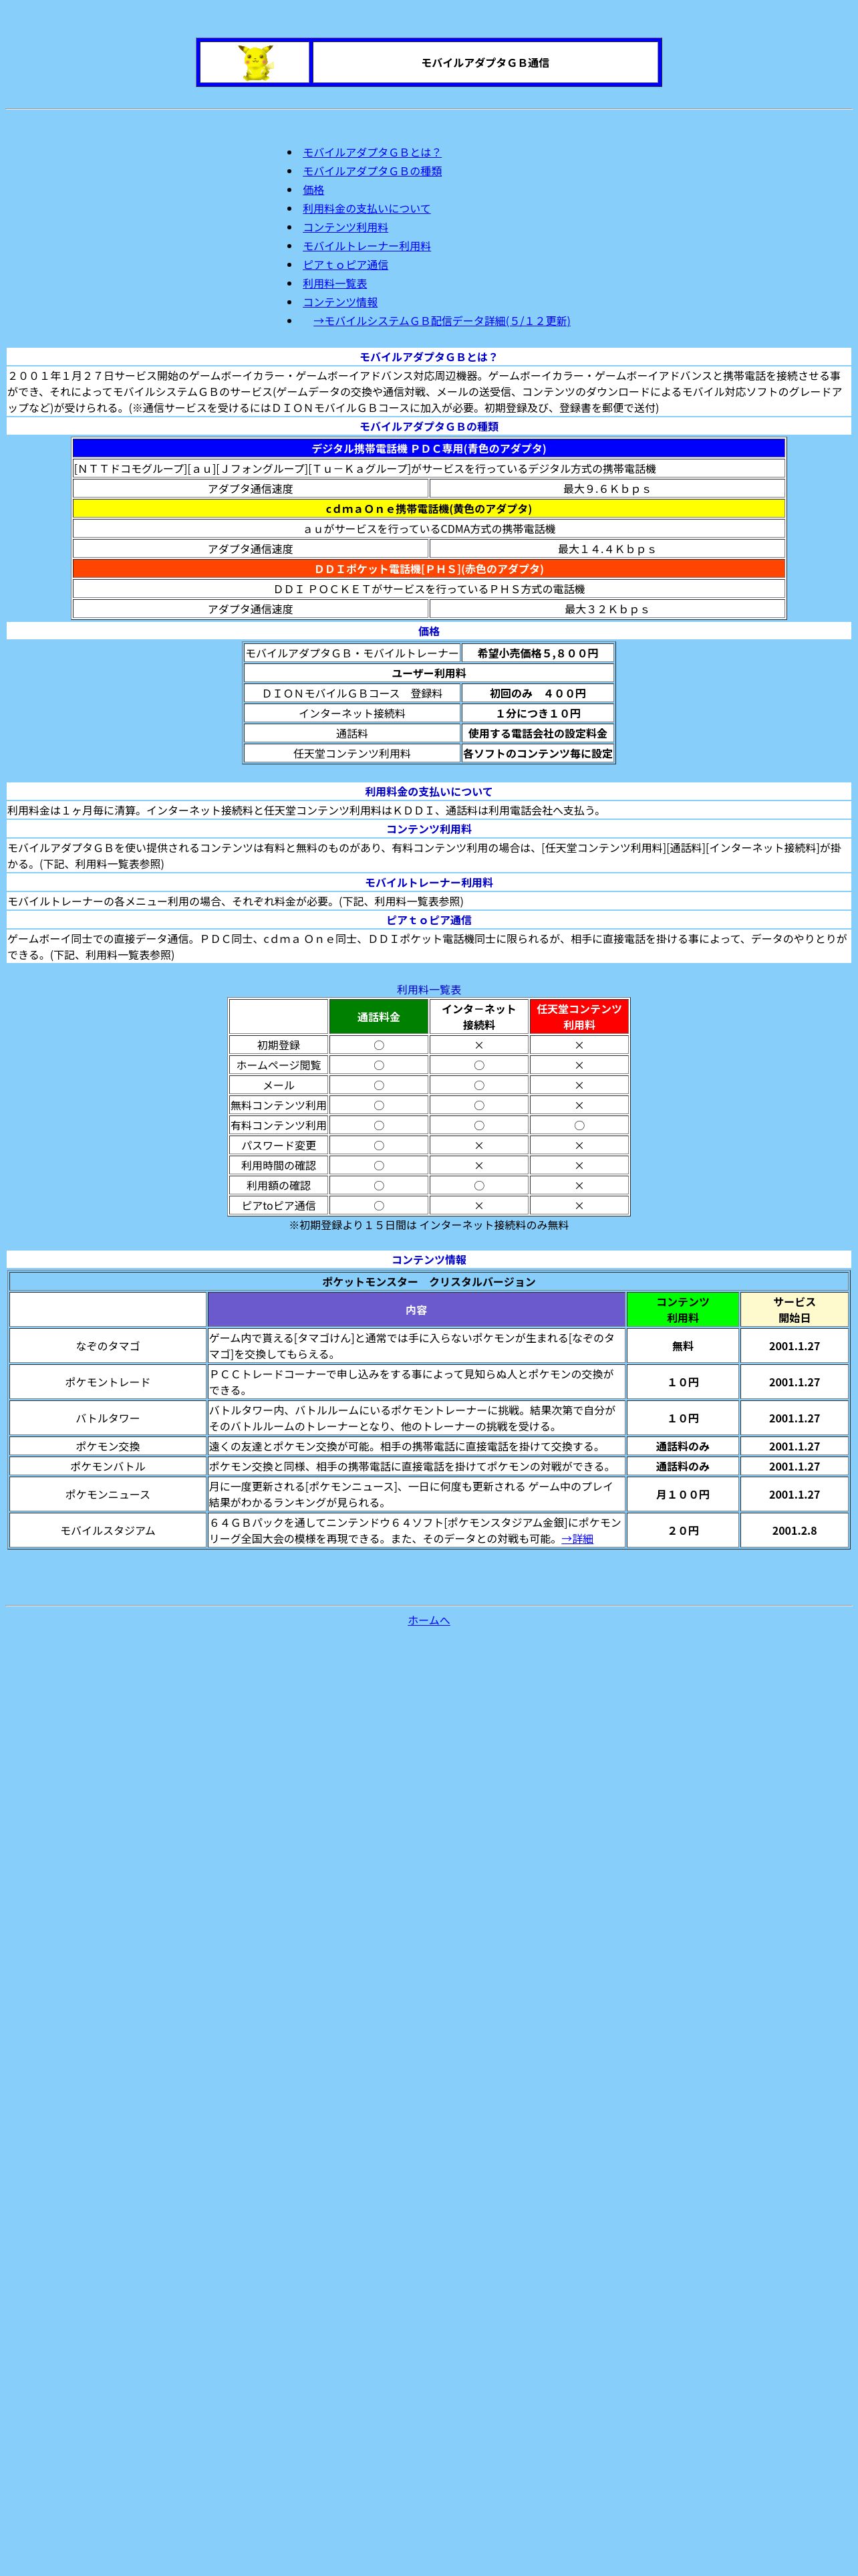Select the 無料コンテンツ利用 row label
Image resolution: width=858 pixels, height=2576 pixels.
coord(279,1105)
